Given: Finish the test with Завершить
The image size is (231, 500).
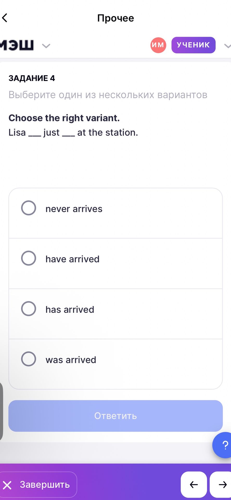Looking at the screenshot, I should click(38, 485).
